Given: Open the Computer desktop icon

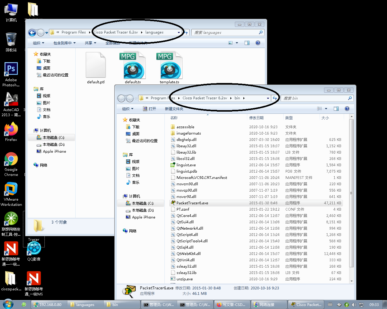Looking at the screenshot, I should point(11,12).
